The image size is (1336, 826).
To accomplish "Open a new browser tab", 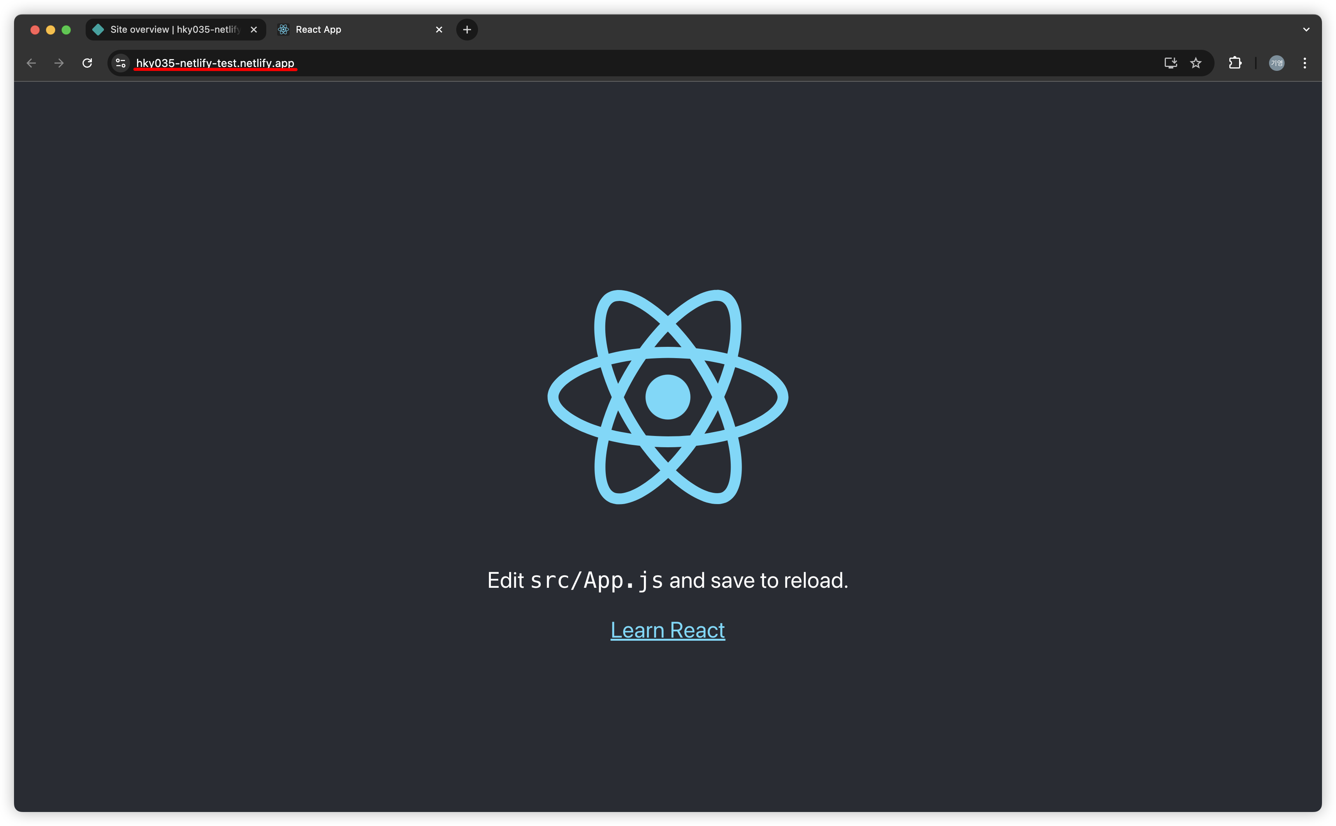I will point(467,30).
